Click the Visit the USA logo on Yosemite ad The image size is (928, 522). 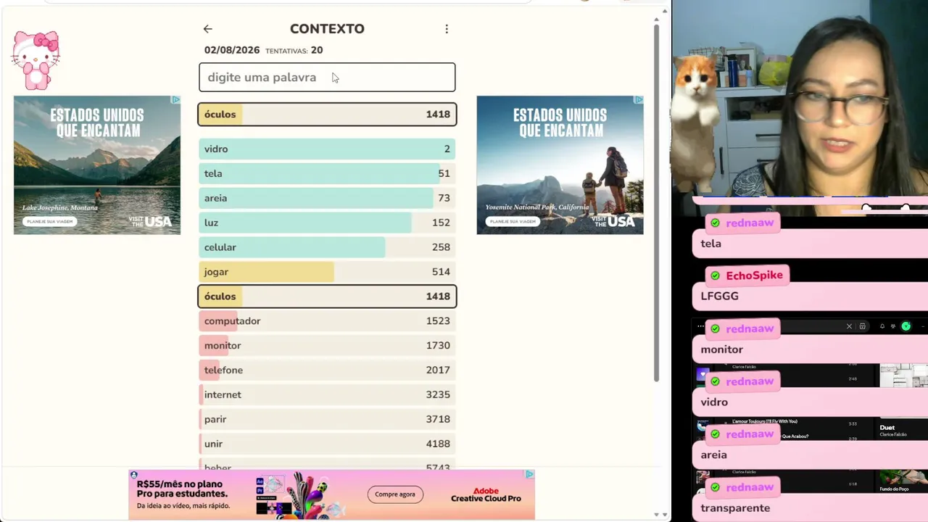coord(613,220)
